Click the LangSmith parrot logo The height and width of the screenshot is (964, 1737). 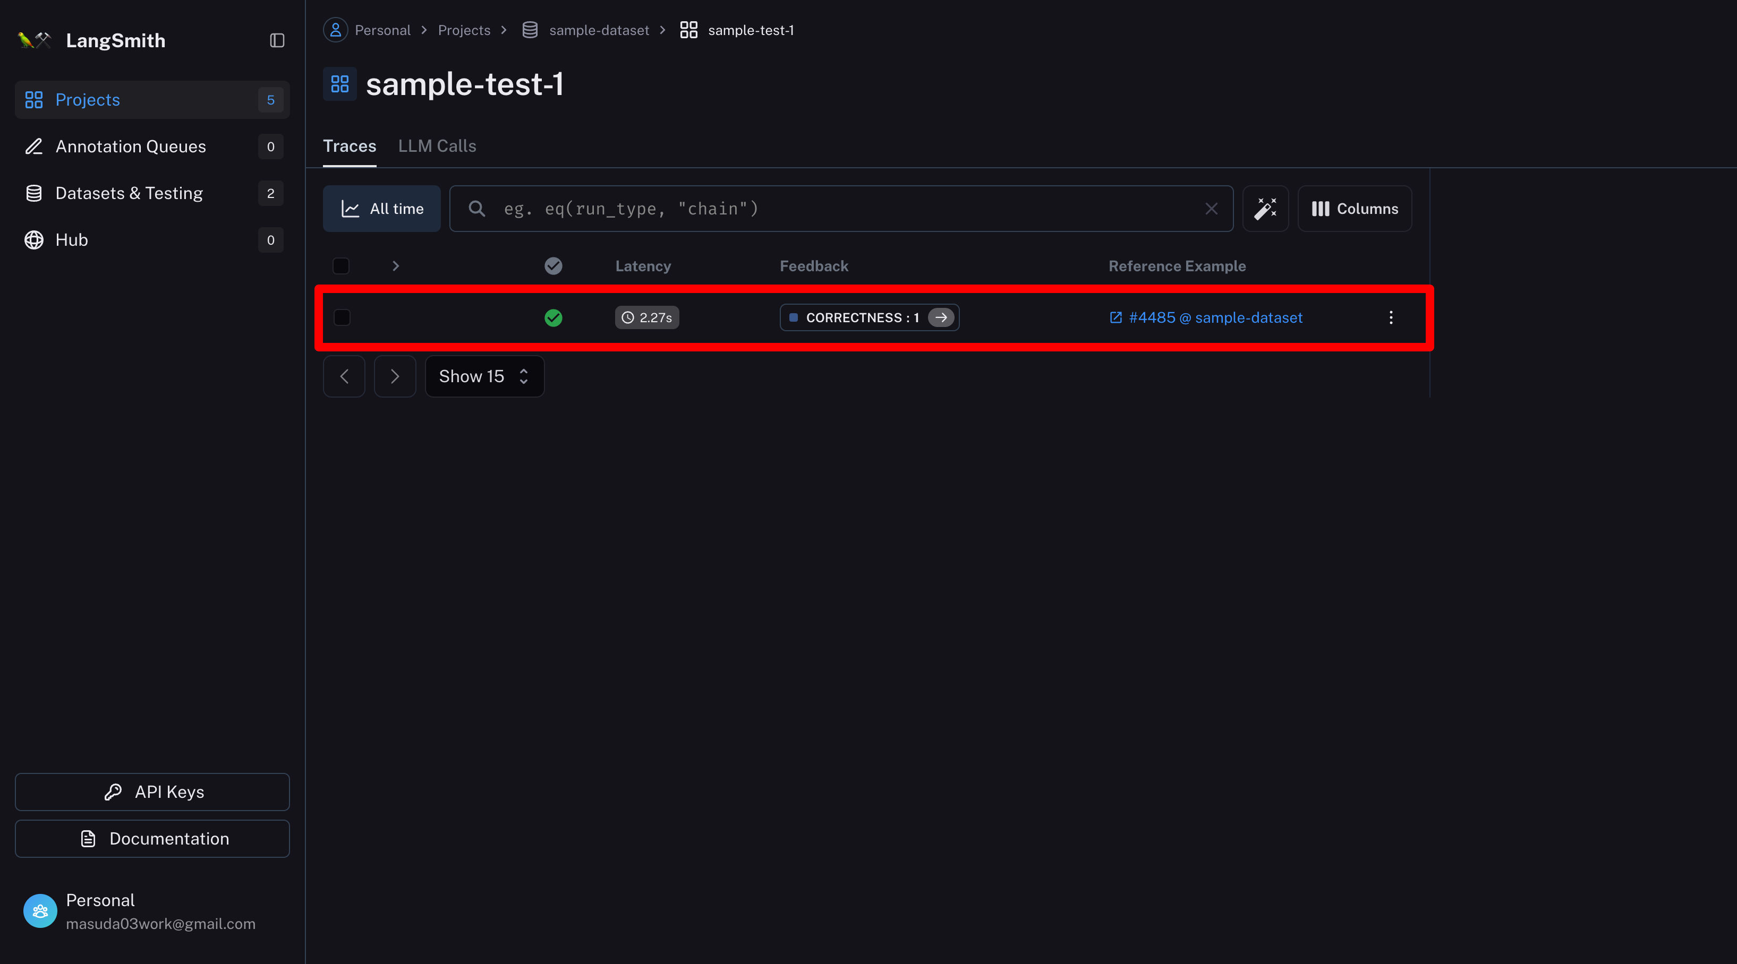(x=33, y=40)
